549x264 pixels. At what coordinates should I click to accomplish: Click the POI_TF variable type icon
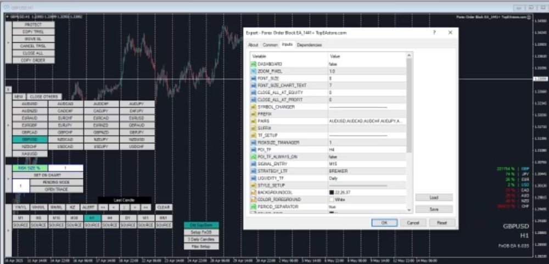[254, 149]
